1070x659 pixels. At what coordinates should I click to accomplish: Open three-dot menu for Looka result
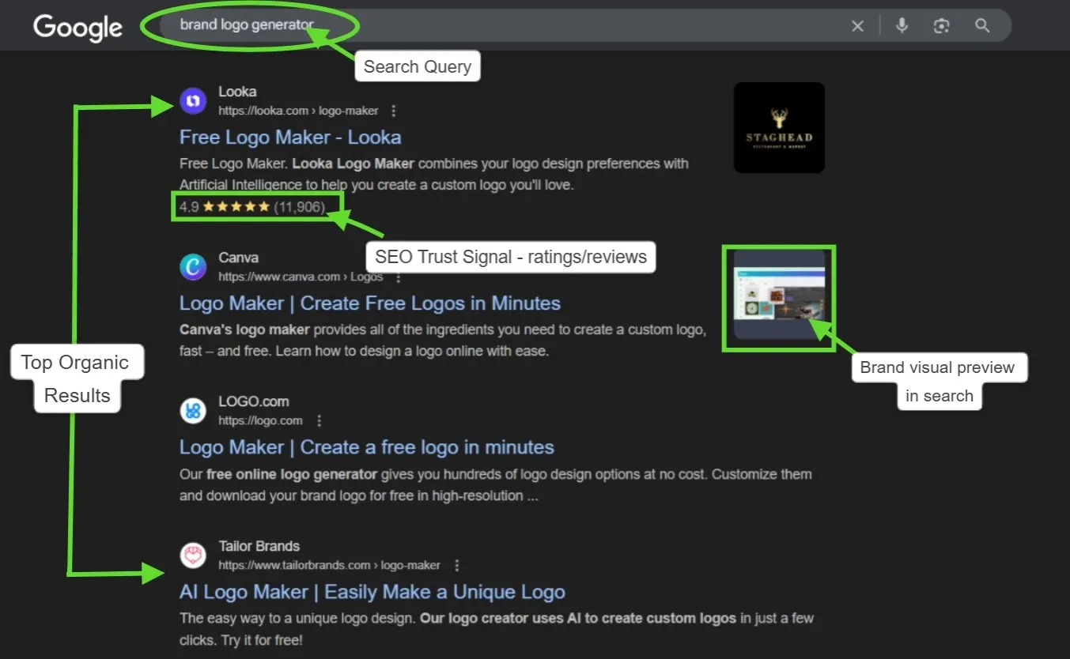click(x=394, y=111)
